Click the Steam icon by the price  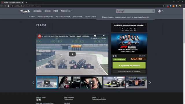(x=113, y=56)
